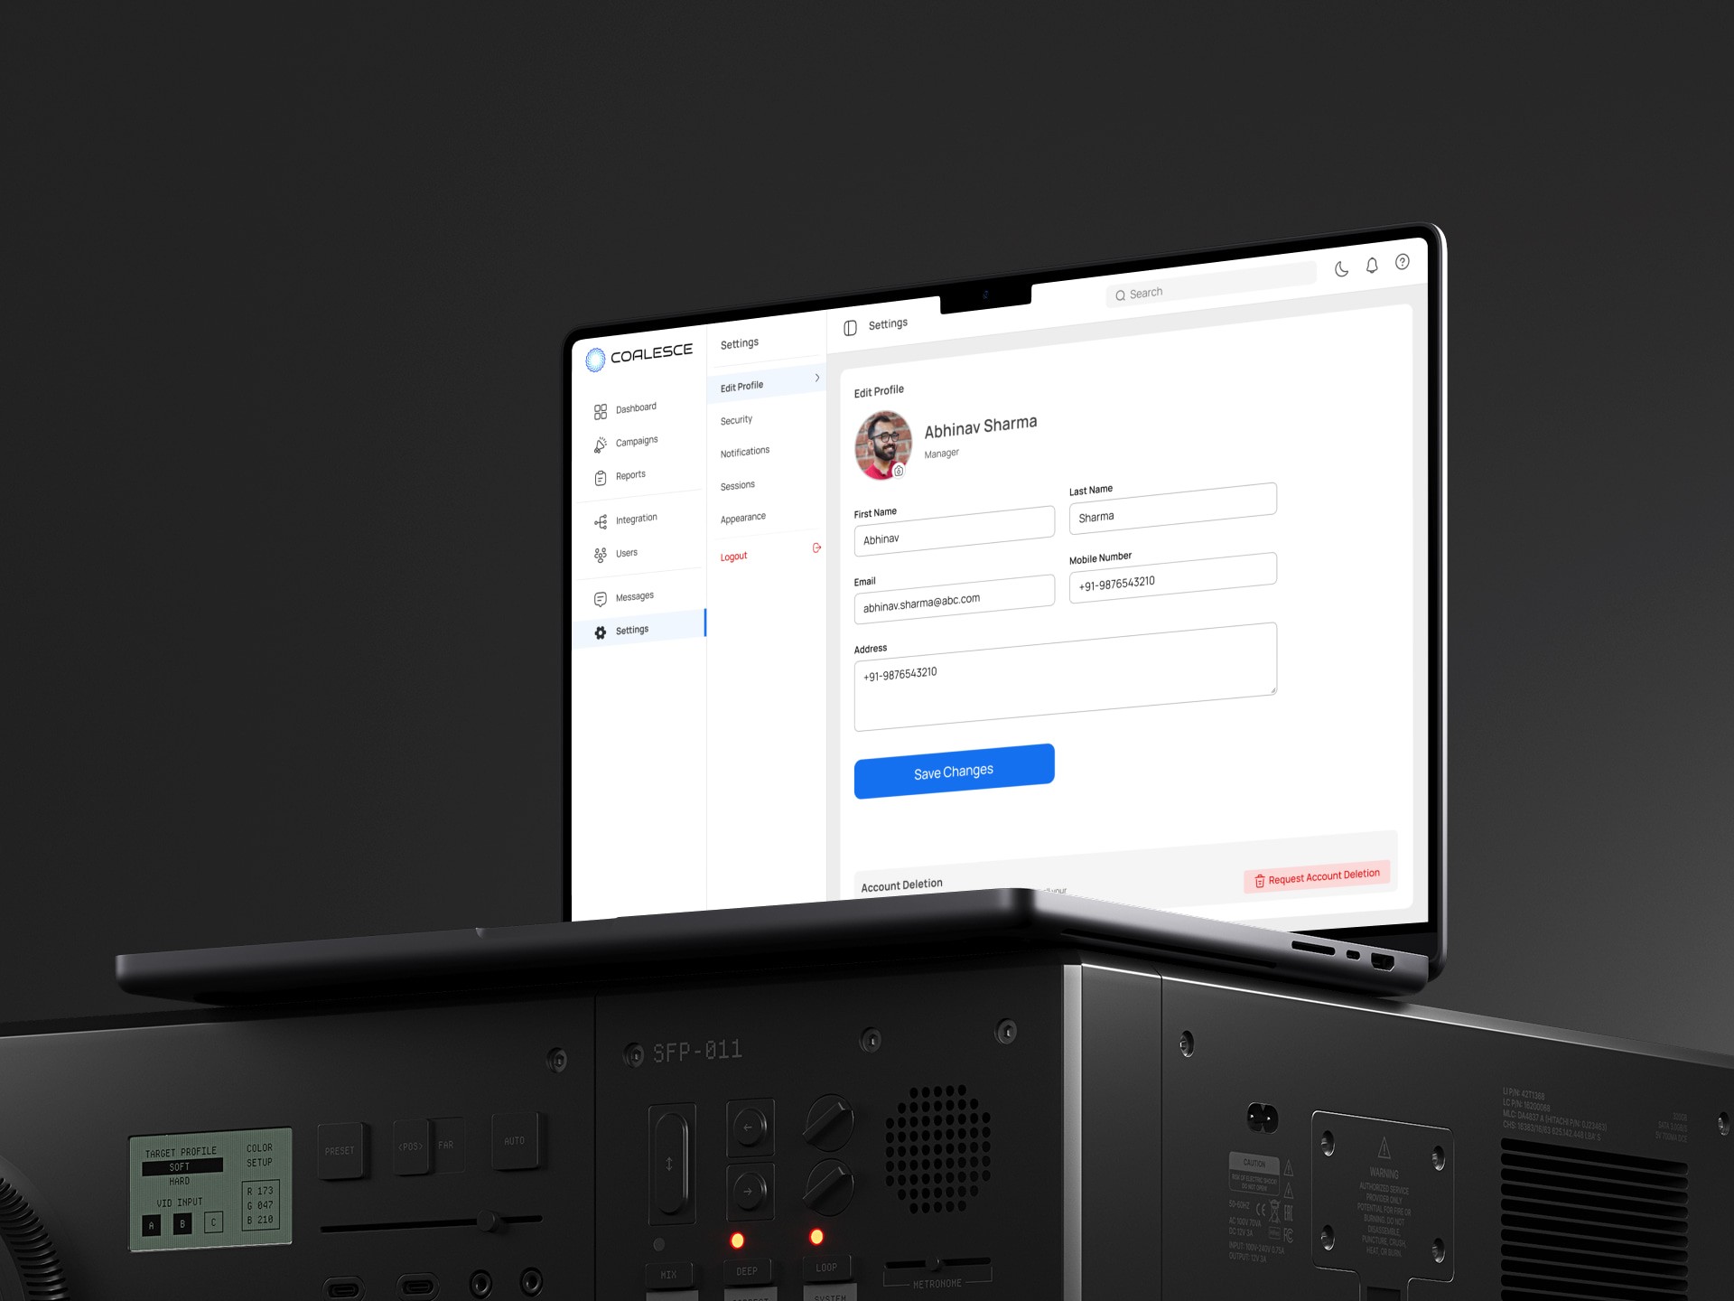
Task: Open the Dashboard from the sidebar
Action: [601, 411]
